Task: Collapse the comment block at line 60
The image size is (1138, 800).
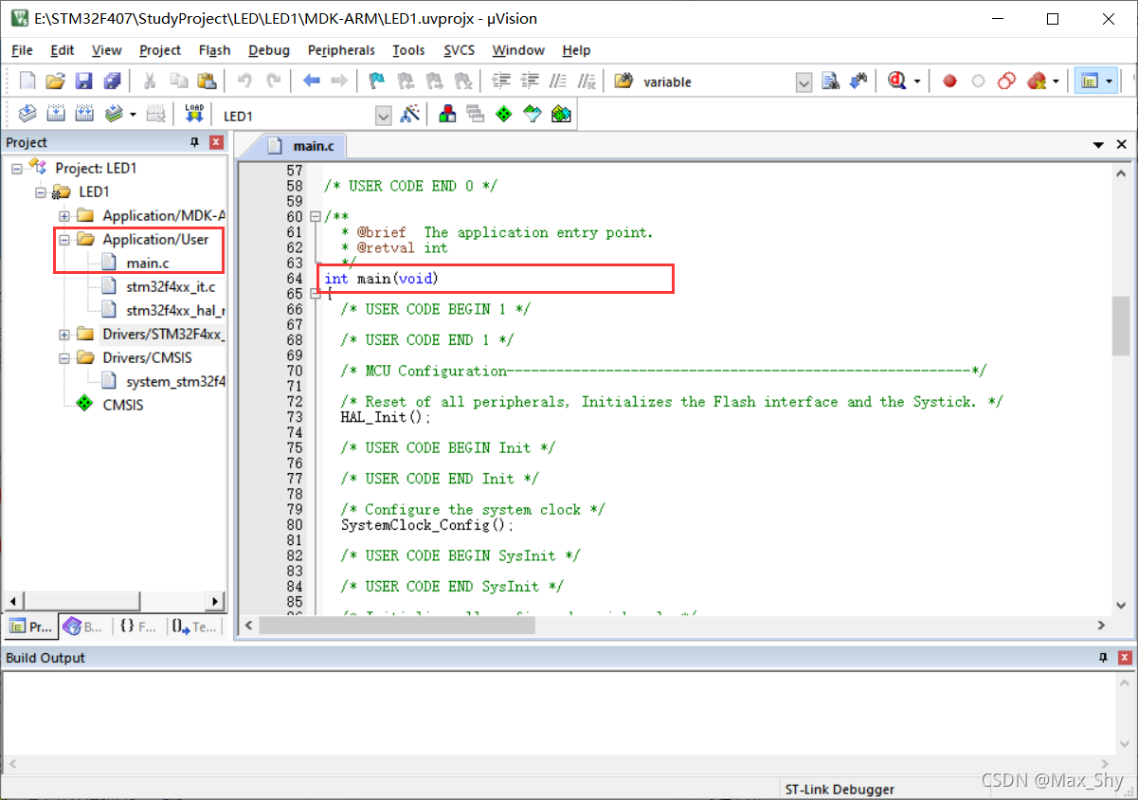Action: click(x=316, y=217)
